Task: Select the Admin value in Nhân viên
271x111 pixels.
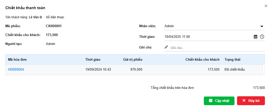Action: click(x=169, y=26)
